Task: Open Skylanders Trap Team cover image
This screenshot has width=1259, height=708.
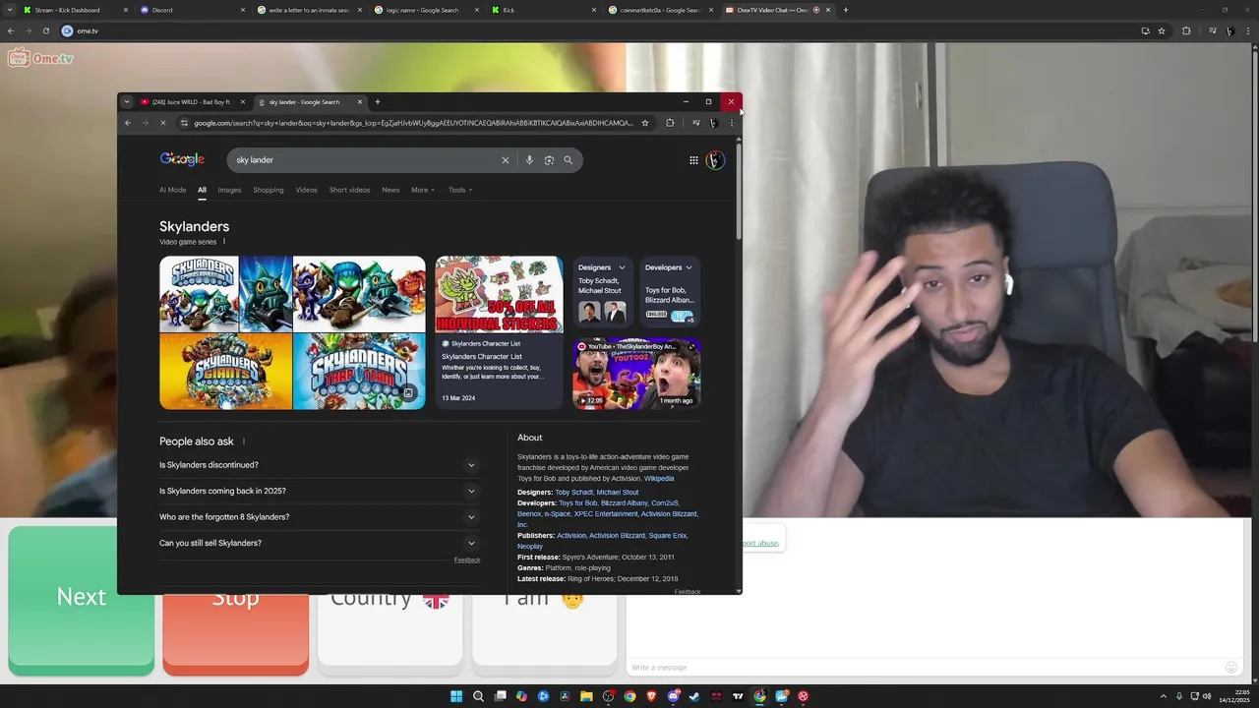Action: pos(359,371)
